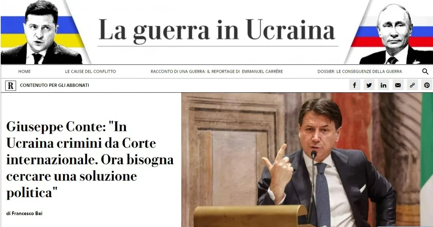Viewport: 433px width, 227px height.
Task: Open Dossier: Le conseguenze della guerra
Action: click(x=359, y=71)
